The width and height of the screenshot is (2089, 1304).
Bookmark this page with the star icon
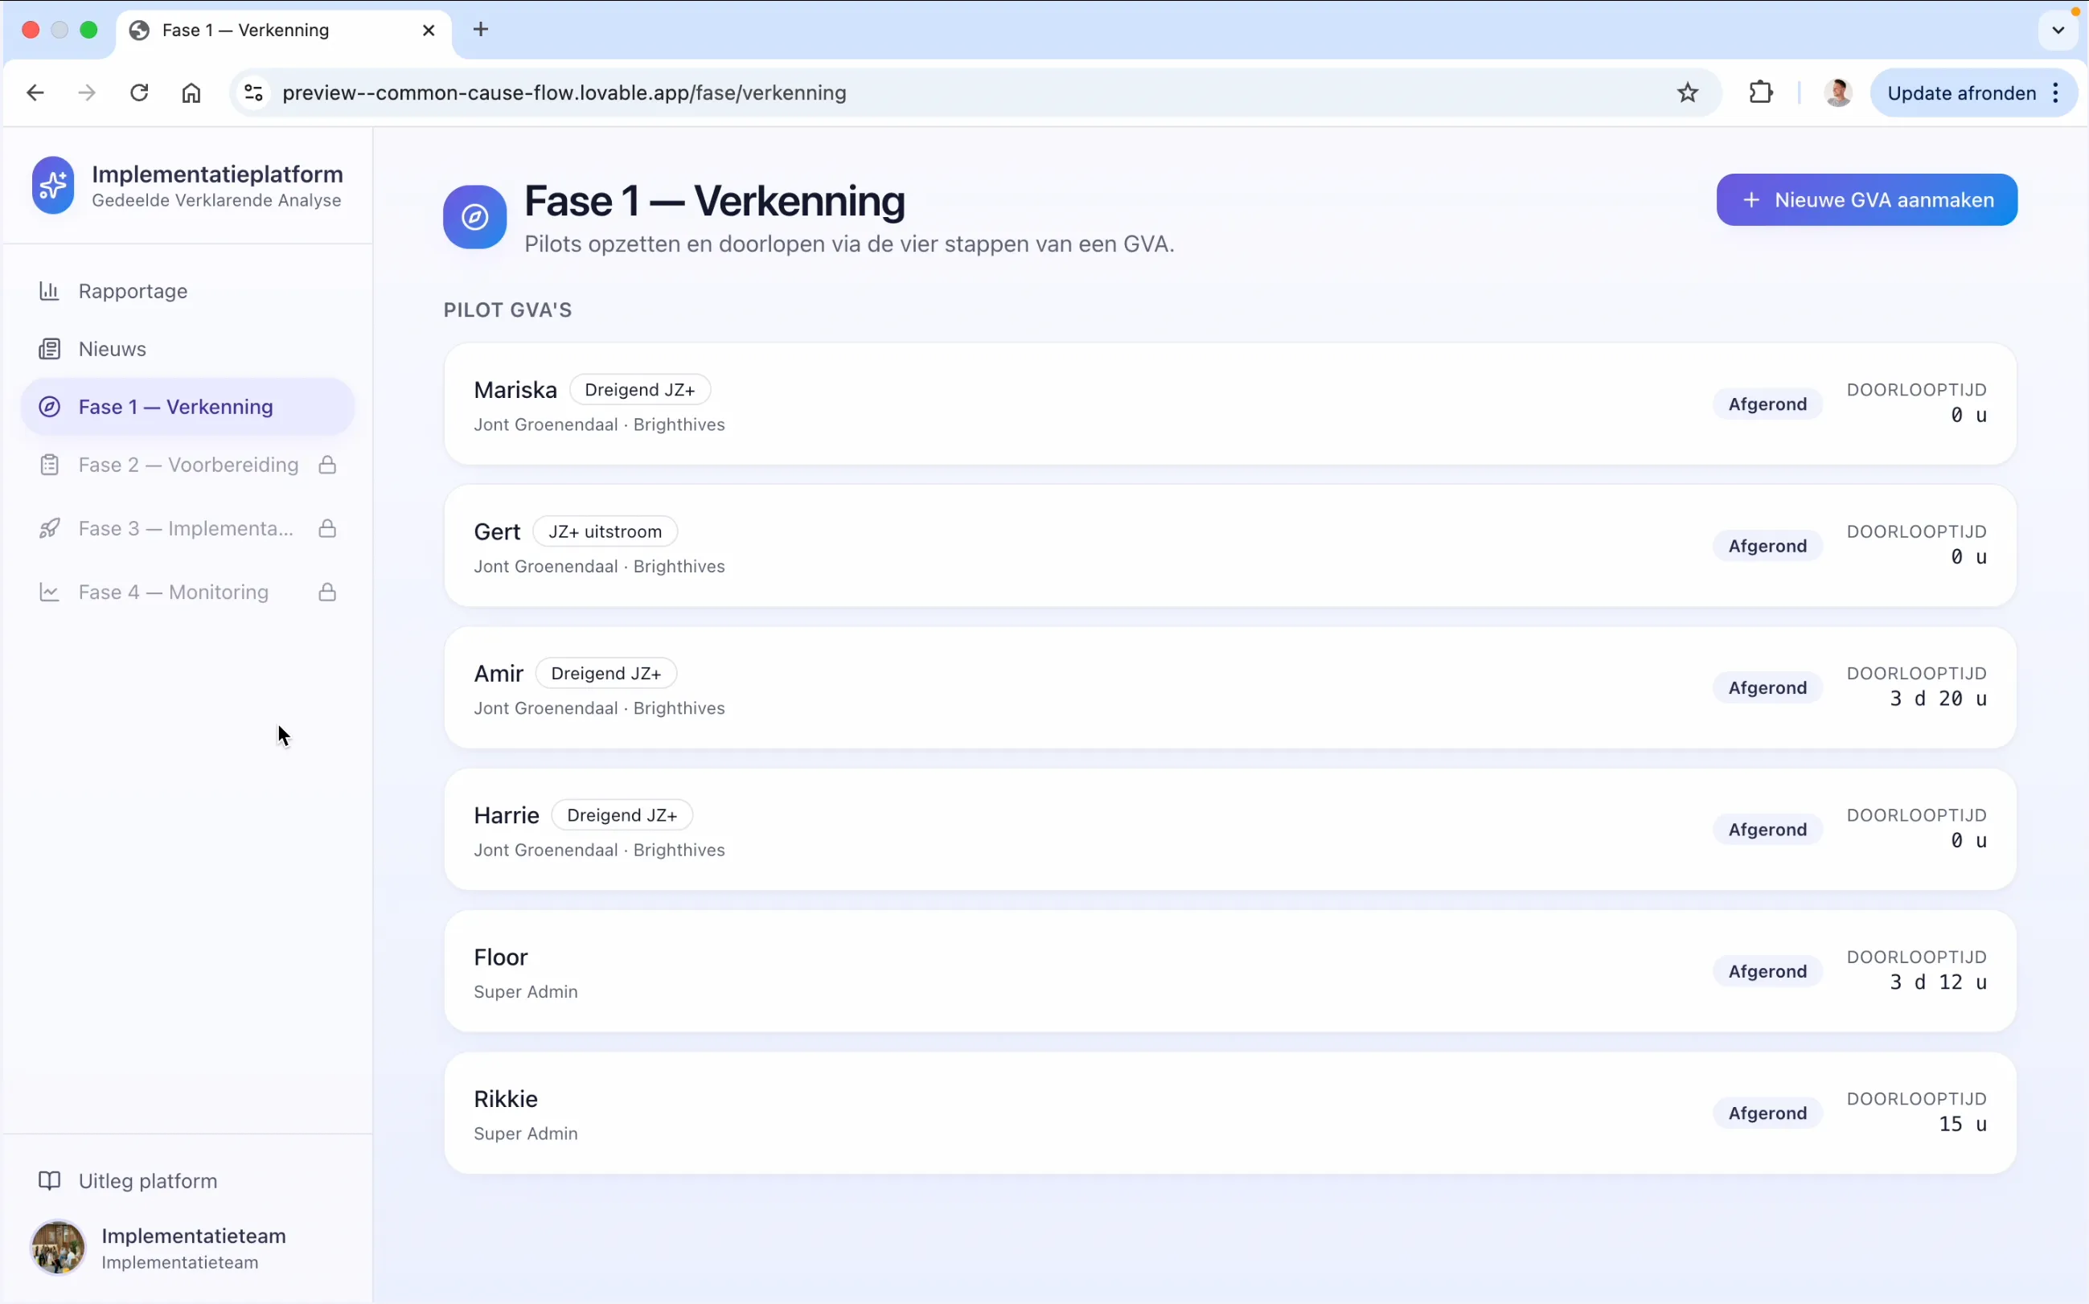click(1688, 92)
